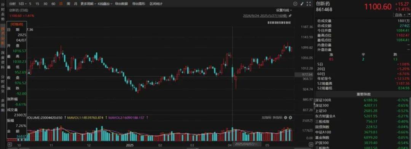Open 分时成交 sidebar tab

(x=3, y=84)
